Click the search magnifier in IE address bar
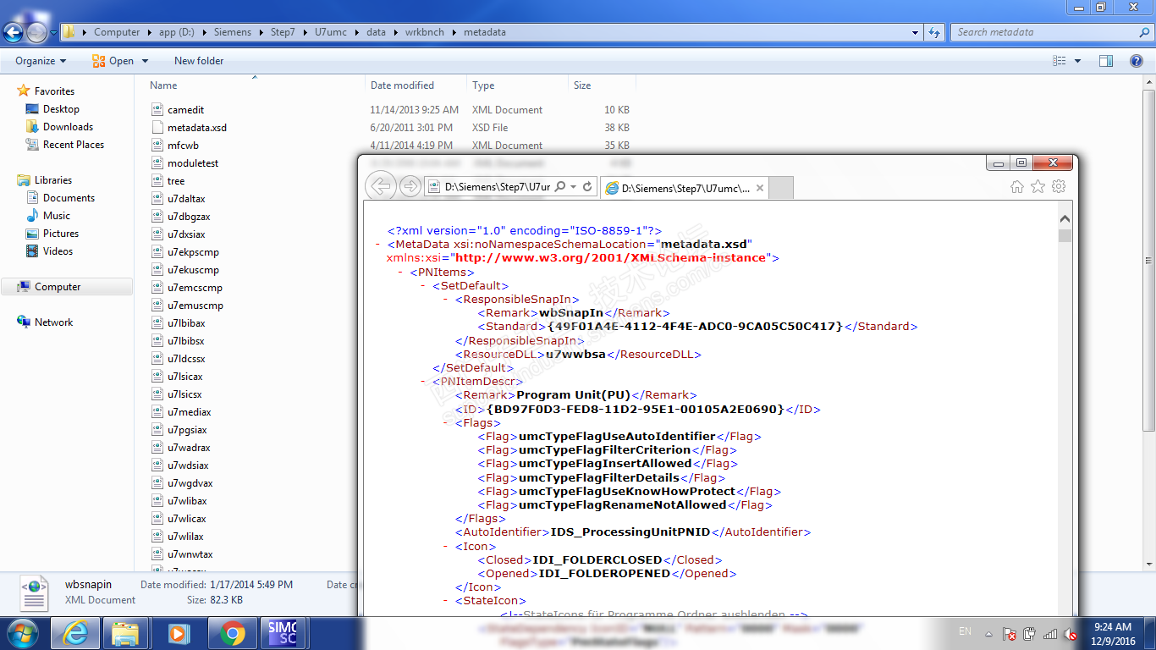Viewport: 1156px width, 650px height. click(x=559, y=186)
